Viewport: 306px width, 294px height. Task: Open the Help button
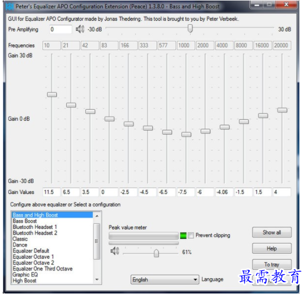(271, 248)
